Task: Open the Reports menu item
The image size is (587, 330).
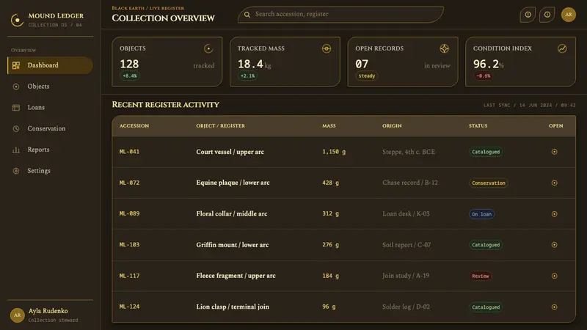Action: point(50,150)
